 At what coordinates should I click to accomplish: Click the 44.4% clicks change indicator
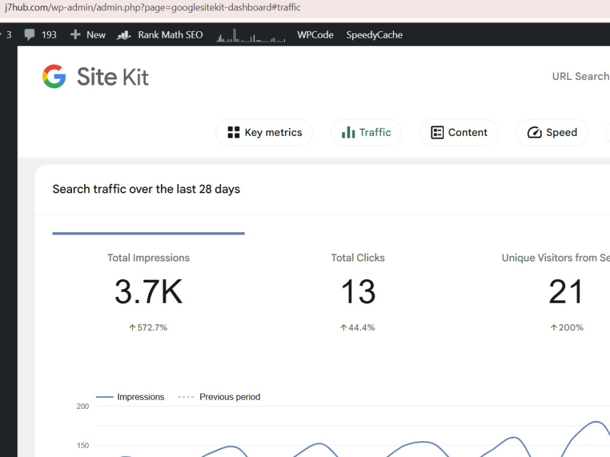(357, 328)
